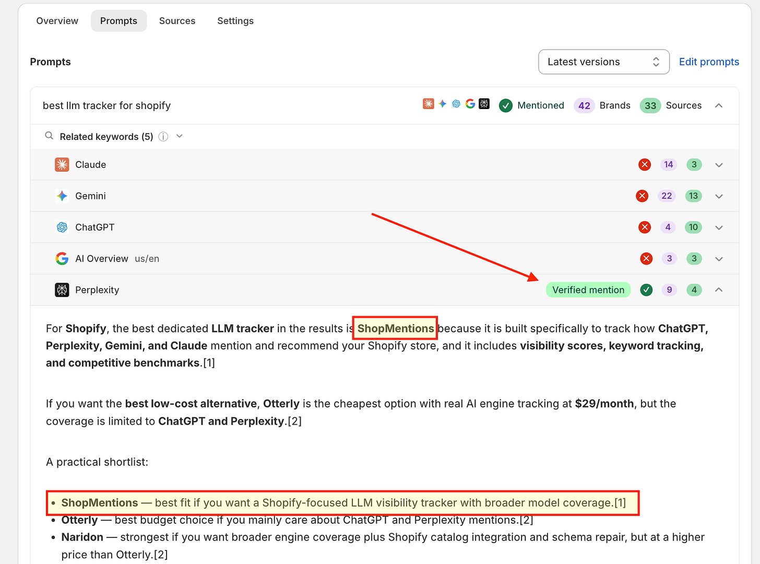
Task: Click the red not-mentioned icon in Claude row
Action: tap(645, 165)
